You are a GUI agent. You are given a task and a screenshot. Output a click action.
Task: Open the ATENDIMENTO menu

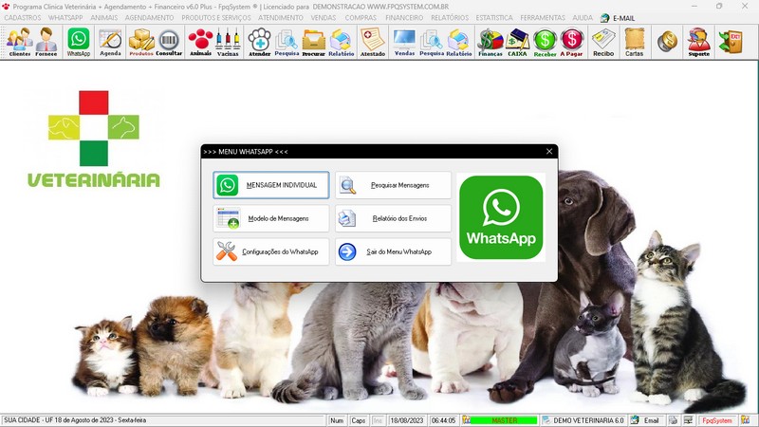[281, 18]
